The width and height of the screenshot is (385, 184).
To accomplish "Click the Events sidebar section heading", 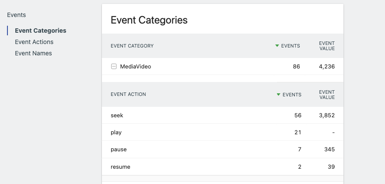I will [x=17, y=15].
